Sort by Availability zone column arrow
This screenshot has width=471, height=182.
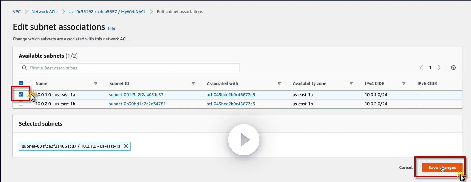(351, 83)
